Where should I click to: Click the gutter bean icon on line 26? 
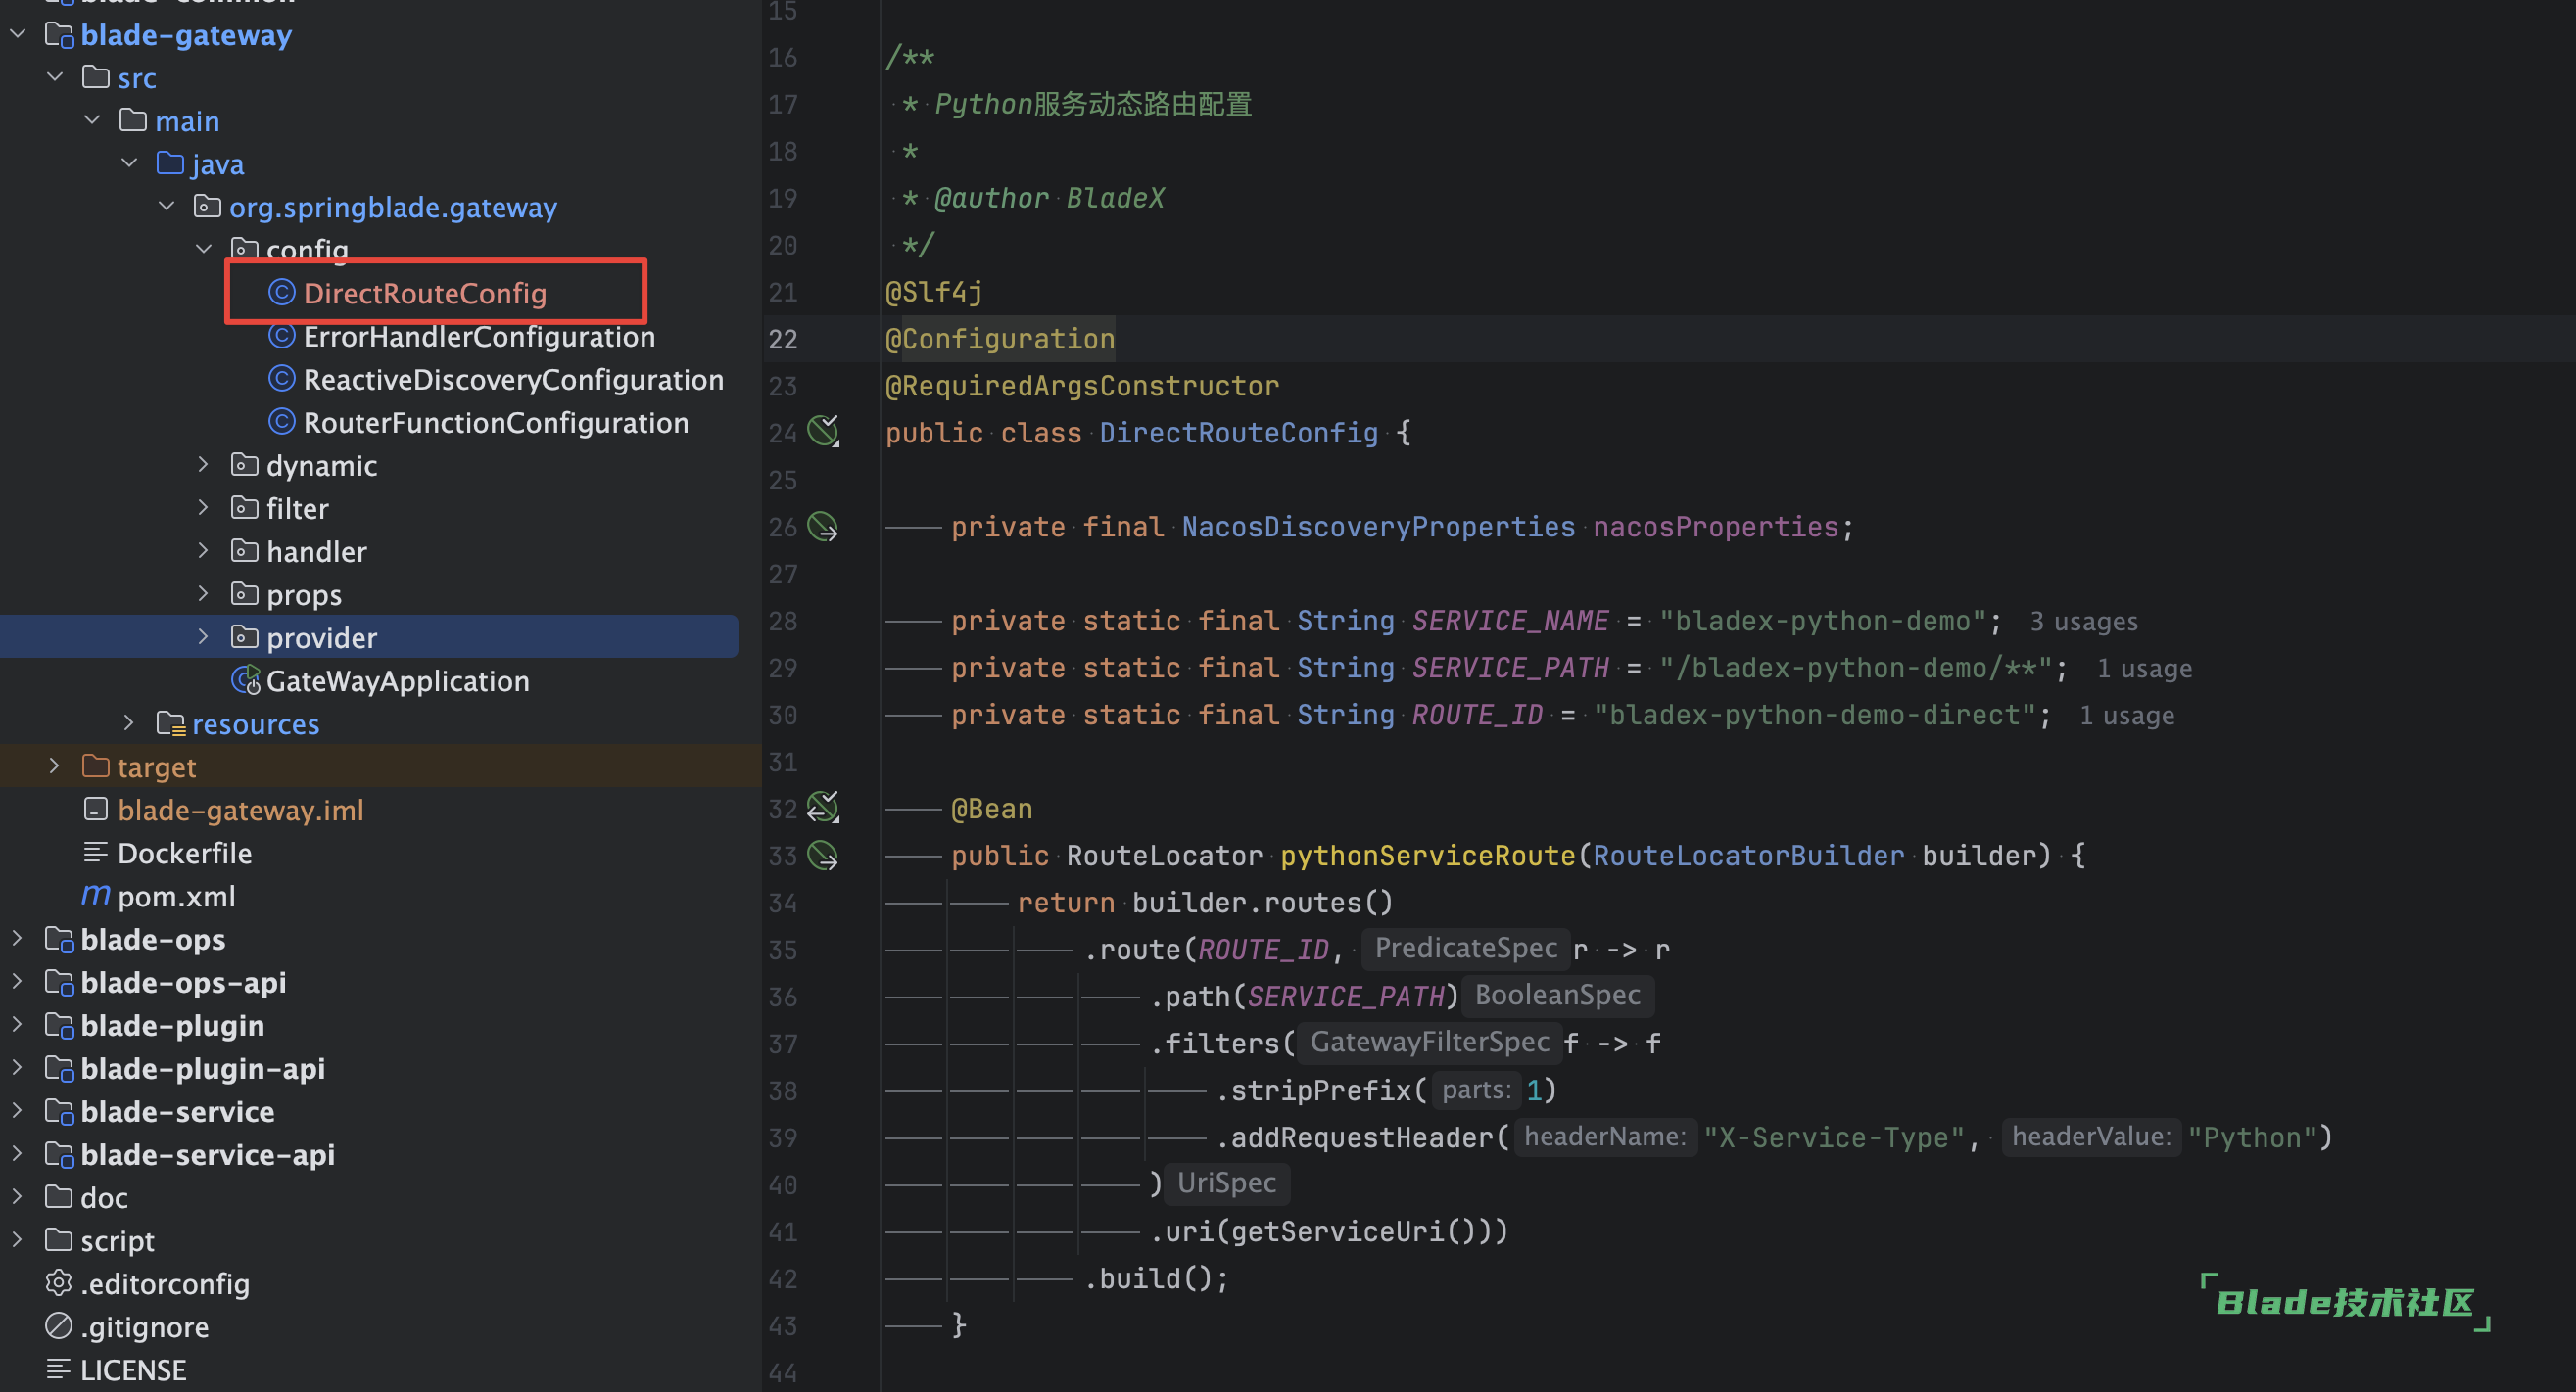[x=823, y=527]
